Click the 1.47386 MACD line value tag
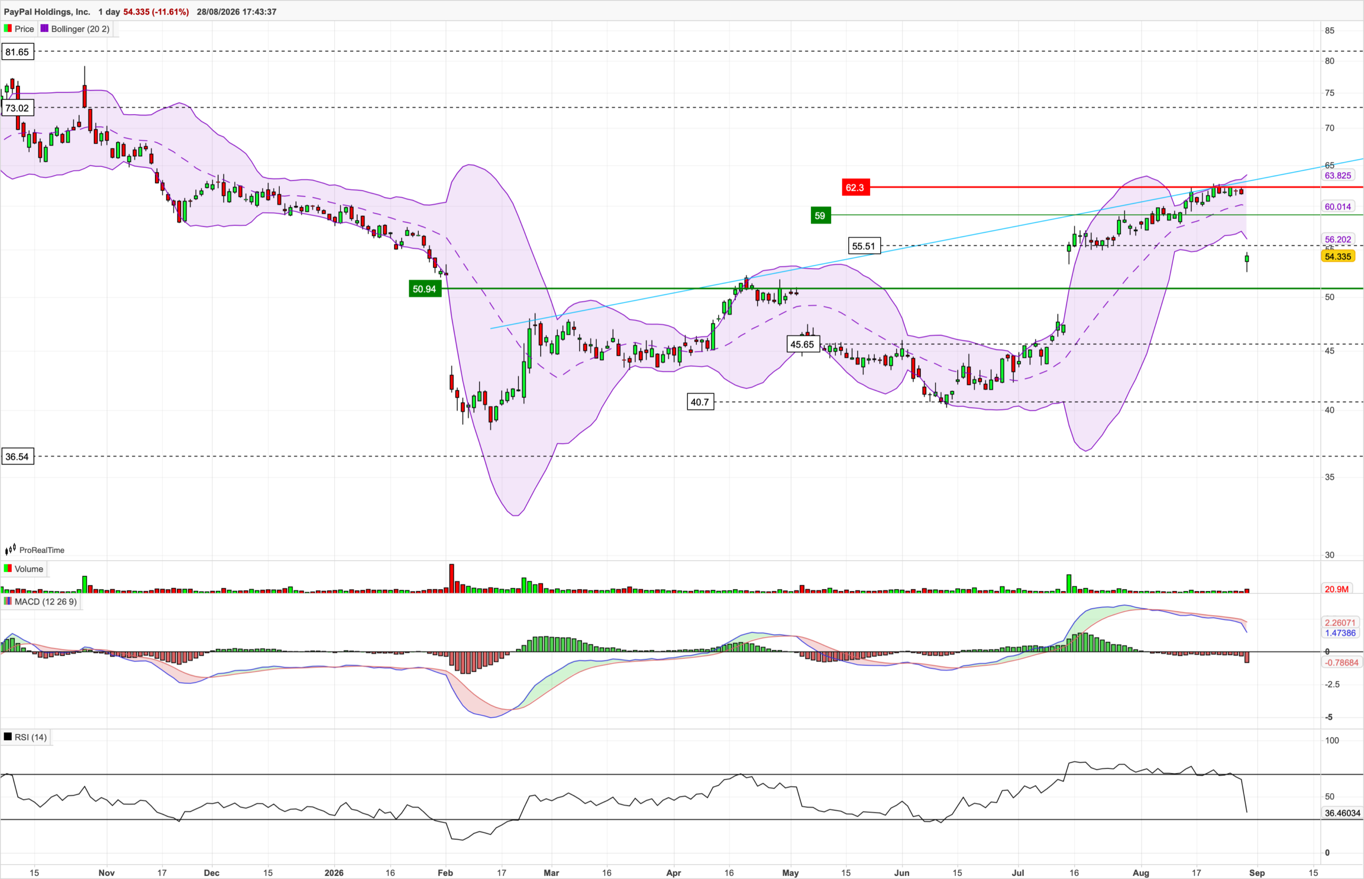 point(1340,633)
